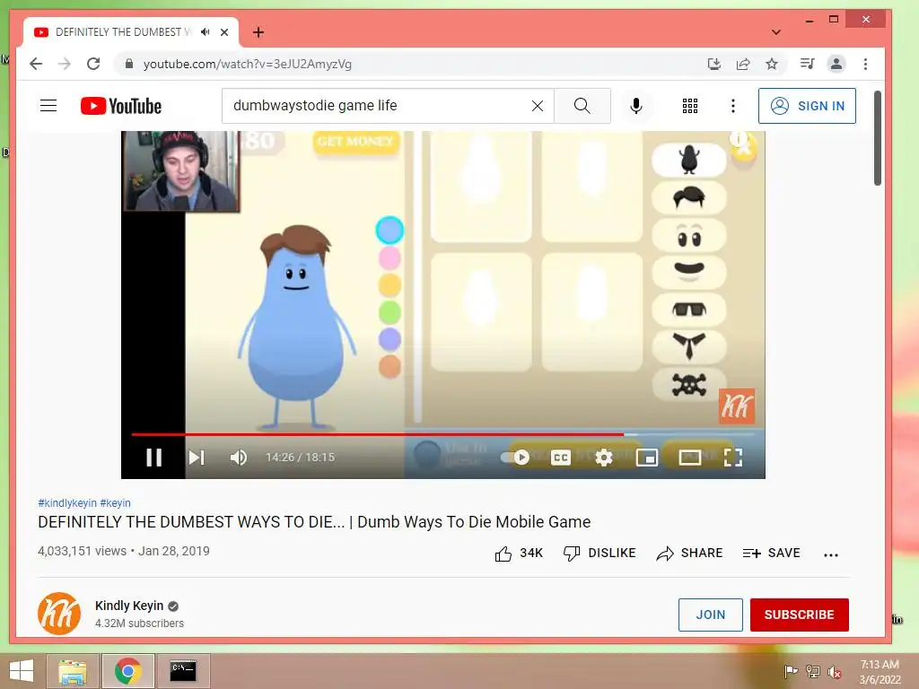Go forward in Chrome
Screen dimensions: 919x689
tap(65, 64)
